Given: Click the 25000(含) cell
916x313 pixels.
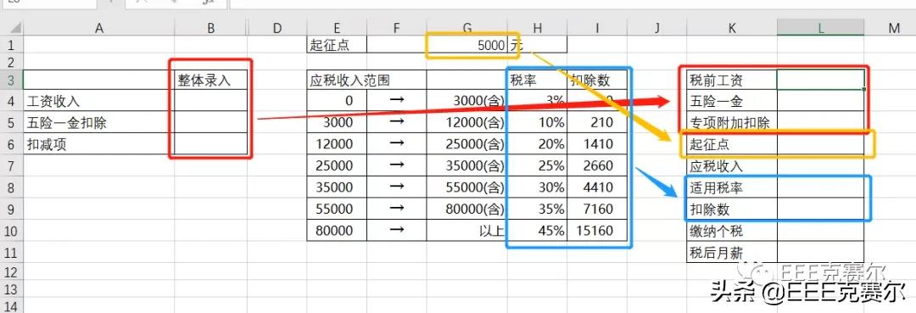Looking at the screenshot, I should click(466, 143).
